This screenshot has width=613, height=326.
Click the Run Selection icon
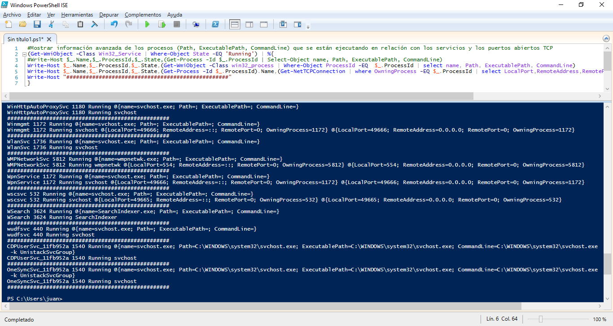[x=162, y=24]
